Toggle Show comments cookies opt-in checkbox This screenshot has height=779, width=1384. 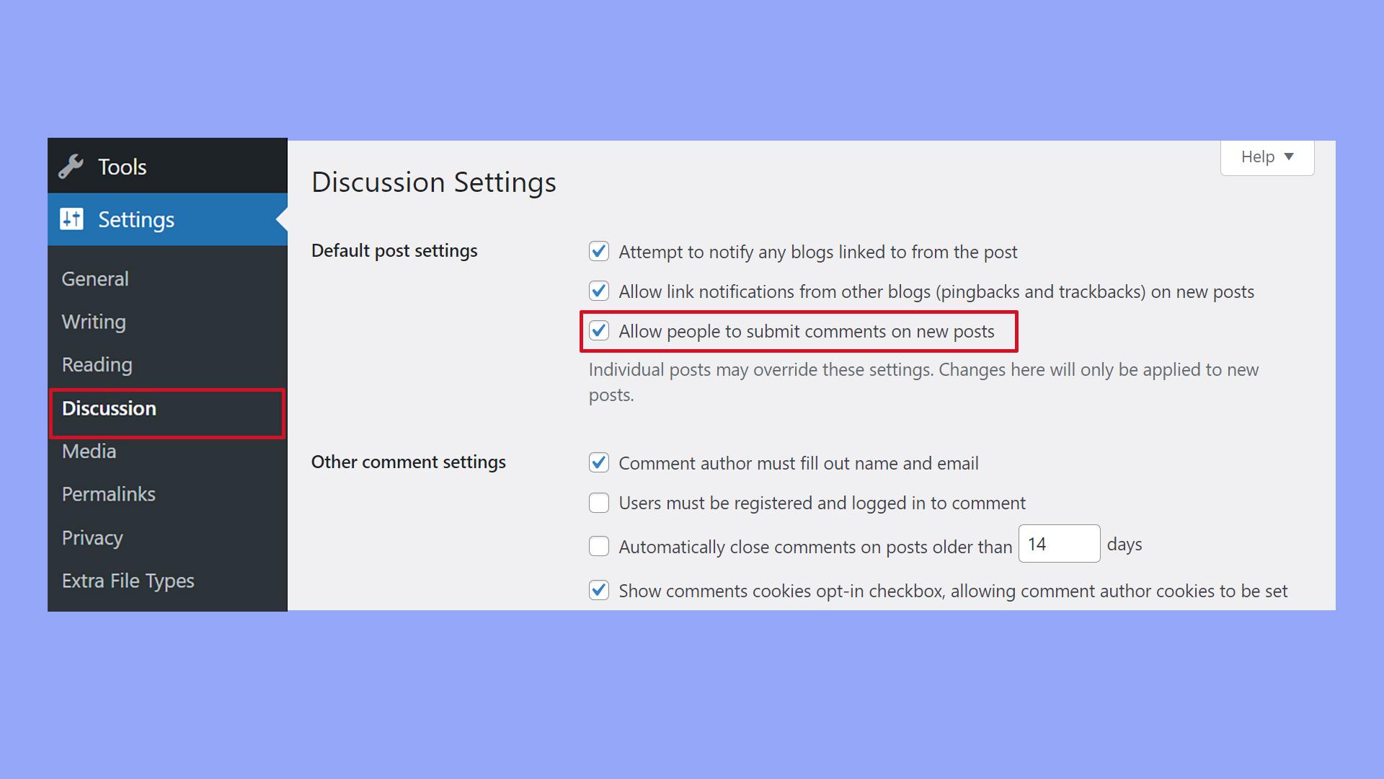pos(598,590)
